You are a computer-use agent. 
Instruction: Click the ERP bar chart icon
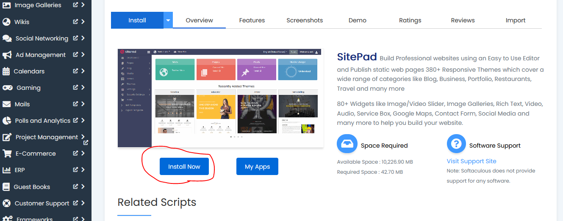pyautogui.click(x=6, y=170)
